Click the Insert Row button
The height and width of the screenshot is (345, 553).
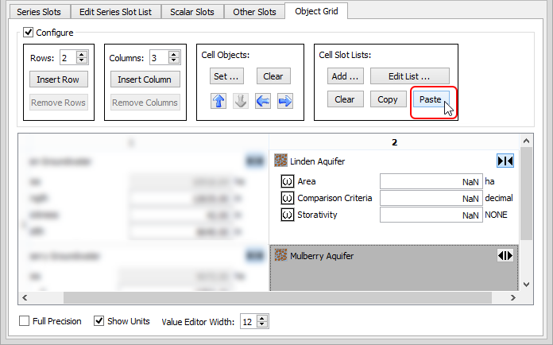[x=59, y=79]
